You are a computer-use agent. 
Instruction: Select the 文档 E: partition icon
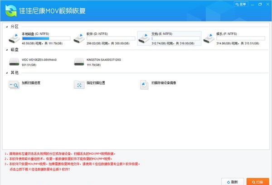(144, 38)
